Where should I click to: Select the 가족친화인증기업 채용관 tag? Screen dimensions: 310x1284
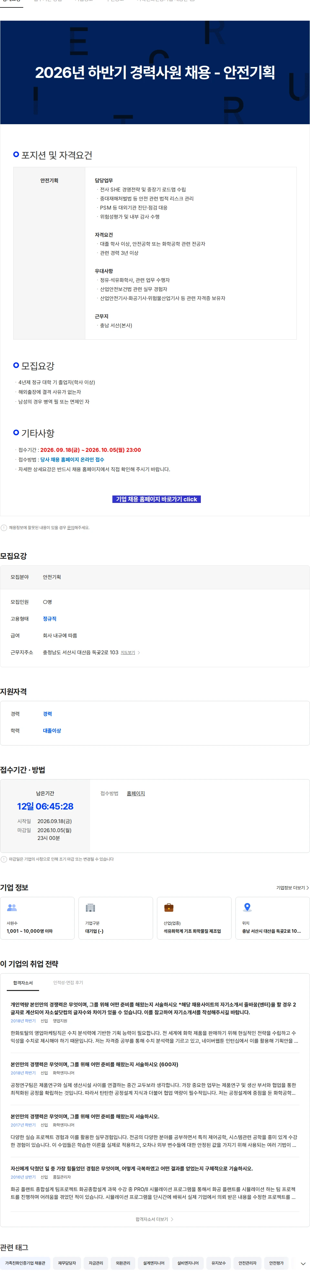[25, 1263]
